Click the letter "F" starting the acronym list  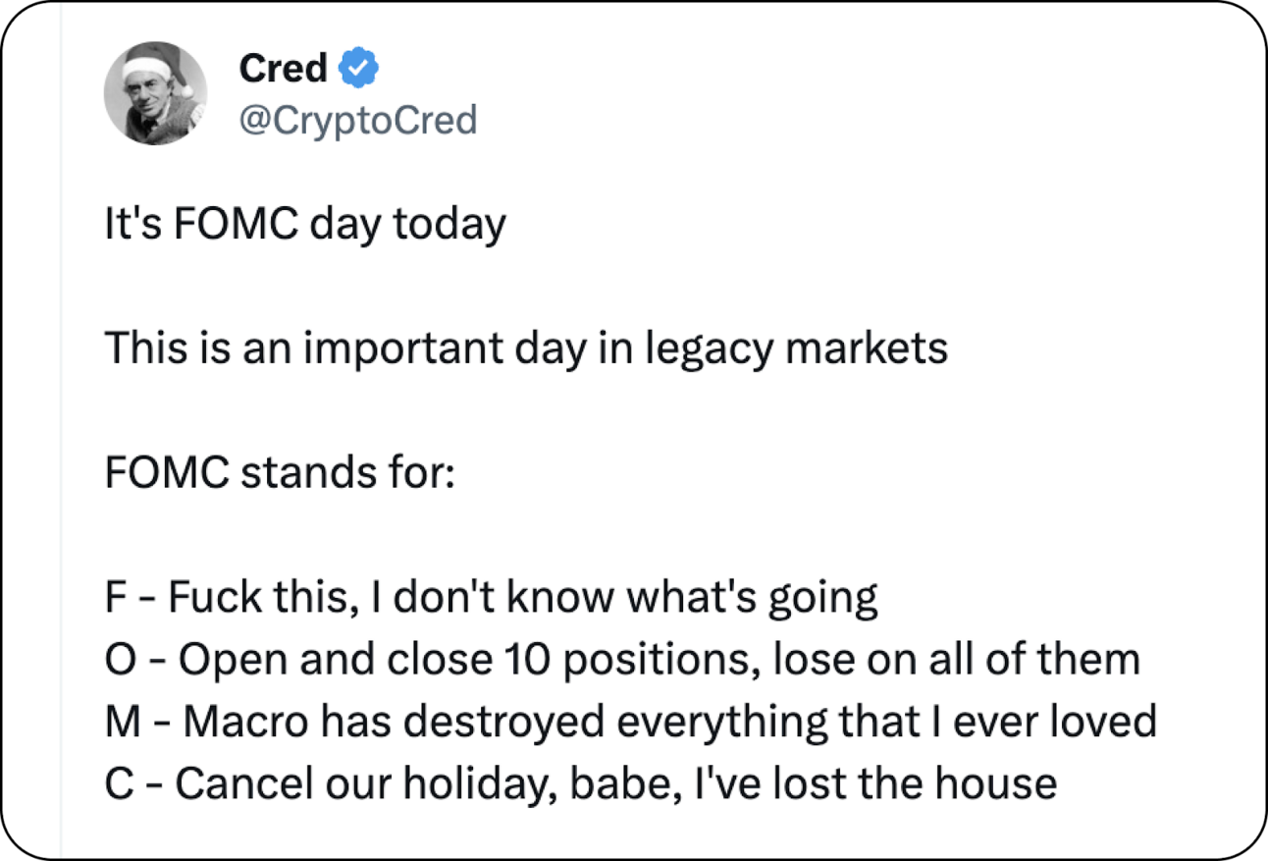click(x=113, y=597)
